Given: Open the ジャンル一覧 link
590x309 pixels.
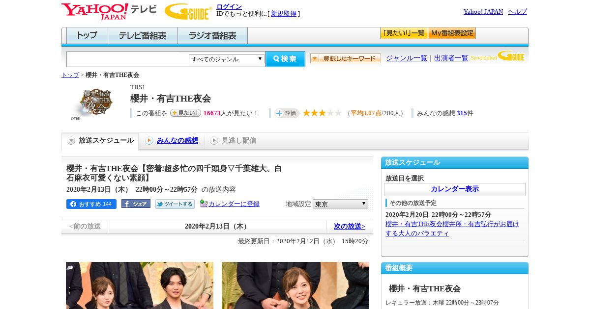Looking at the screenshot, I should tap(407, 58).
